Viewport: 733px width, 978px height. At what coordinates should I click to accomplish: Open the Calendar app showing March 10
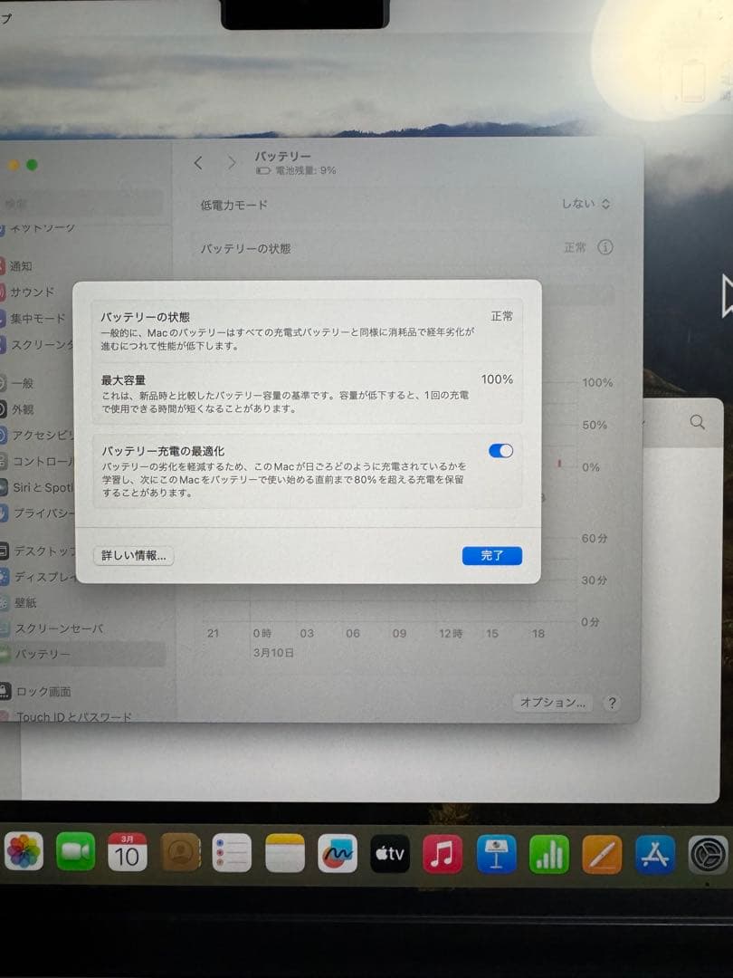click(x=128, y=852)
